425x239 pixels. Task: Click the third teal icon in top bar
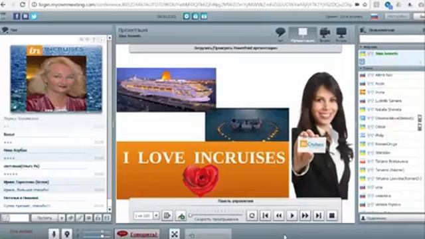coord(204,16)
